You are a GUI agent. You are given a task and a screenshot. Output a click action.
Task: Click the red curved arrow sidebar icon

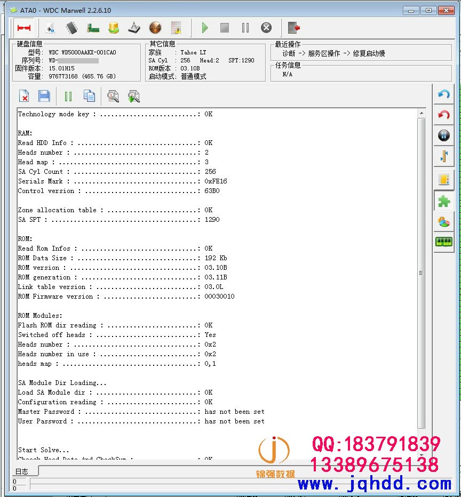pos(443,115)
